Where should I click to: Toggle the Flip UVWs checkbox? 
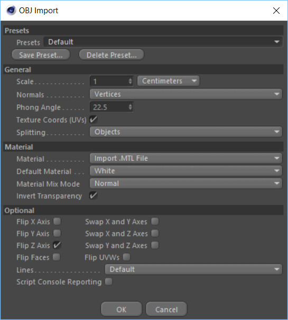tap(126, 257)
